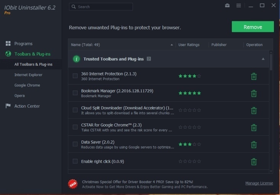Delete CSTAR for Google Chrome with trash icon

tap(254, 128)
